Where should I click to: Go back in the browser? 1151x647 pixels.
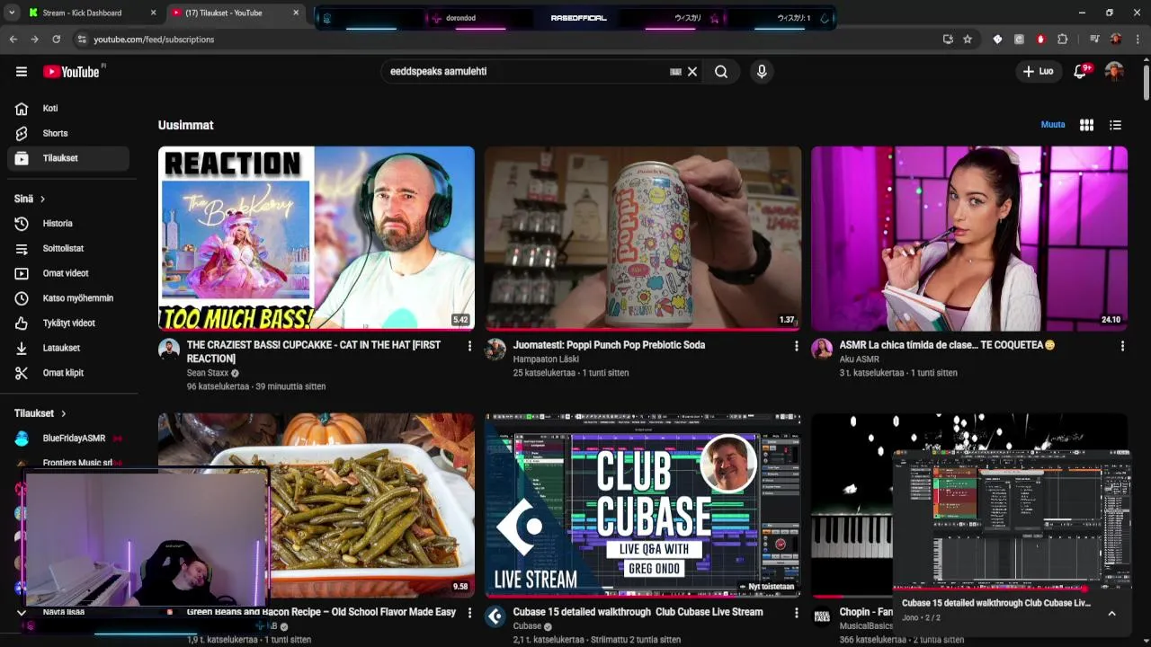pos(13,40)
